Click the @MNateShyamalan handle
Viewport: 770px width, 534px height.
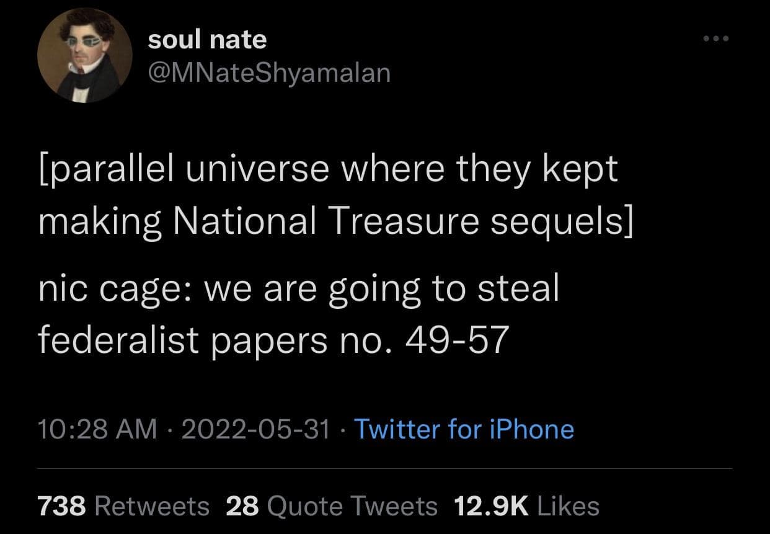point(270,73)
